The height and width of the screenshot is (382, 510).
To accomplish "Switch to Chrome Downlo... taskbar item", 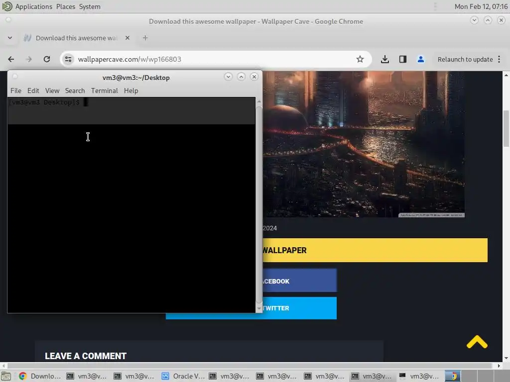I will tap(40, 376).
